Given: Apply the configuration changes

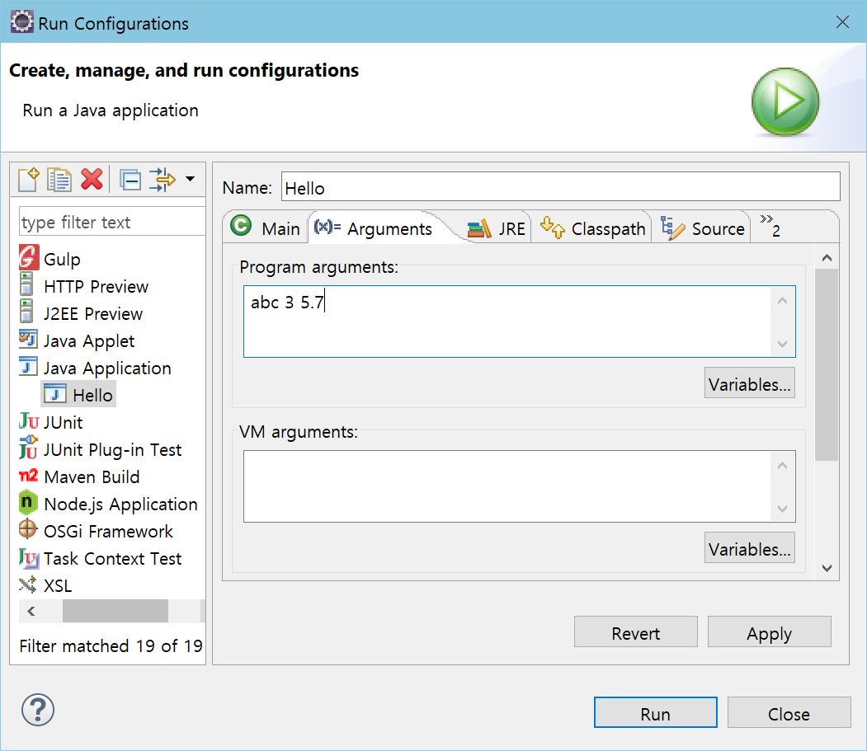Looking at the screenshot, I should [x=769, y=632].
